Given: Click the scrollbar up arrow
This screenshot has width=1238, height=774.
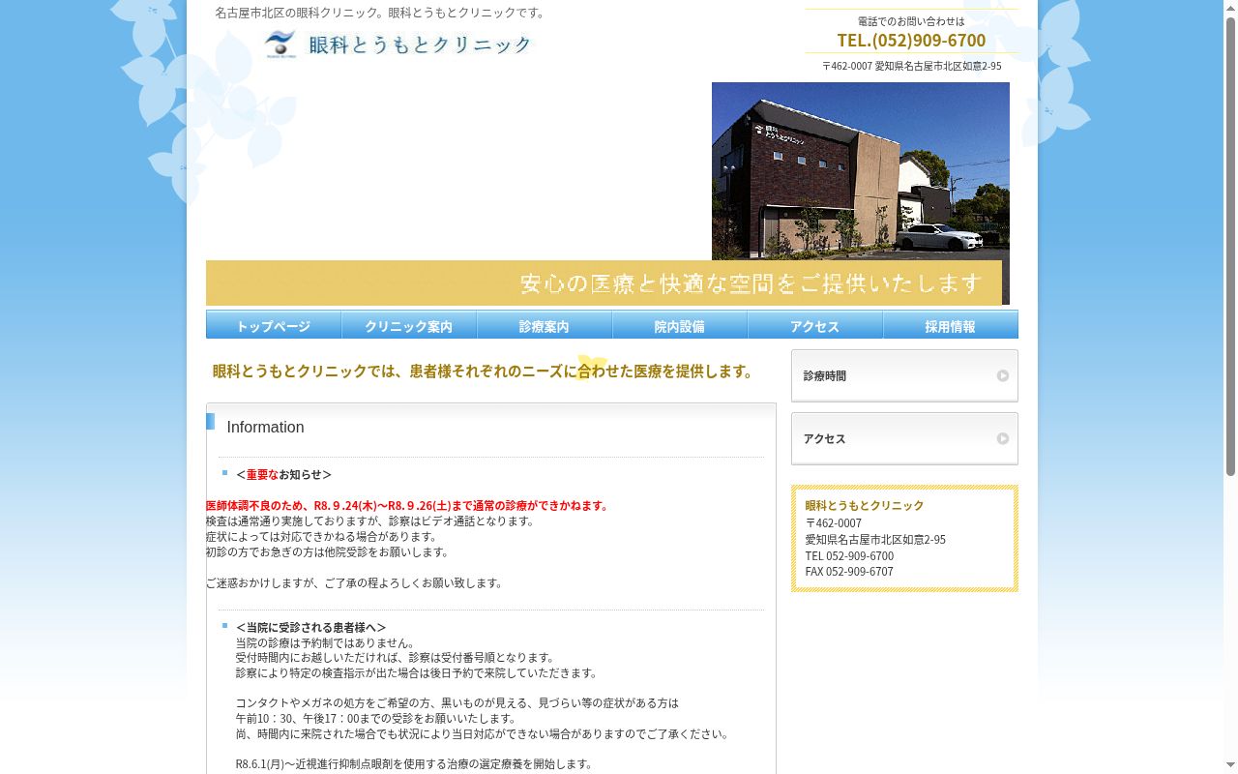Looking at the screenshot, I should pos(1230,8).
